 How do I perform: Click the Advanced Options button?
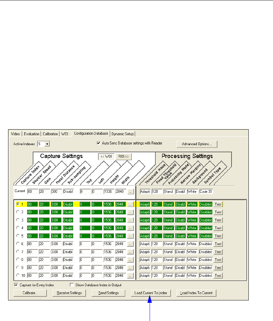point(197,144)
